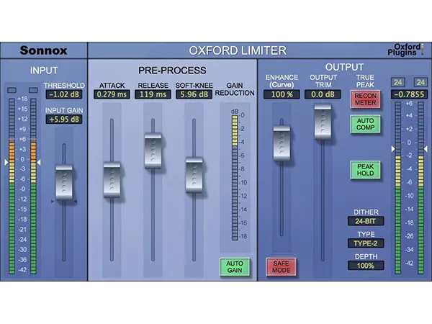Click the small right arrow under Input Gain fader
This screenshot has height=324, width=432.
75,202
